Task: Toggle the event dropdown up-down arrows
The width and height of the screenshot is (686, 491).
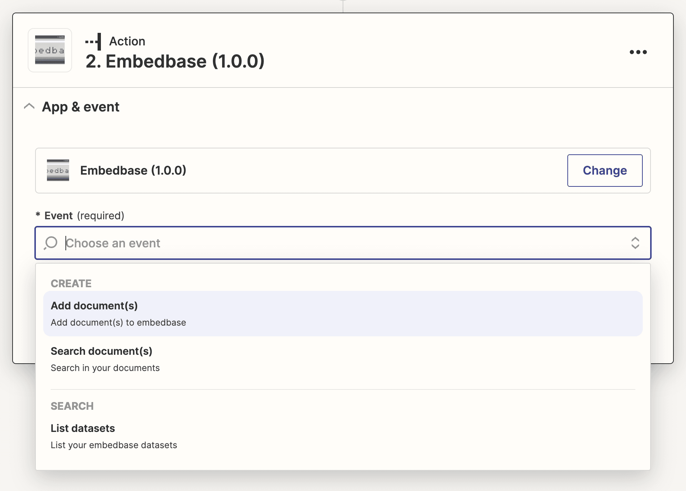Action: [635, 243]
